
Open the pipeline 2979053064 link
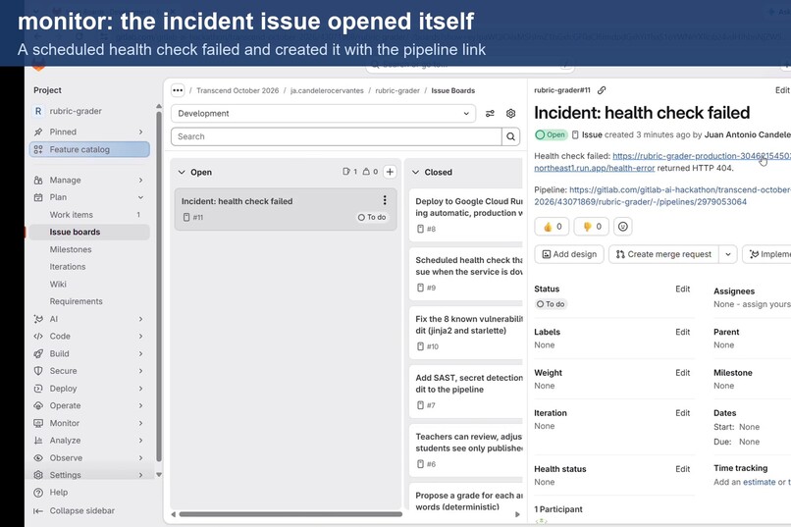662,195
